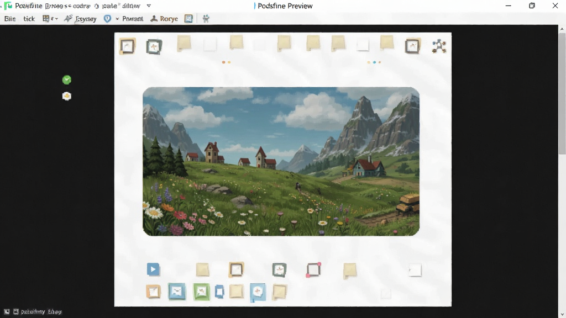Click the sparkle icon at the menu bar end

pyautogui.click(x=206, y=19)
